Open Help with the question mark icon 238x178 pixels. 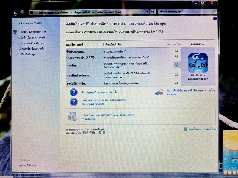(215, 18)
